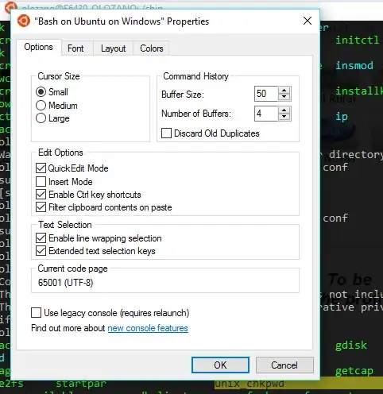Switch to the Layout tab
This screenshot has width=383, height=394.
113,48
